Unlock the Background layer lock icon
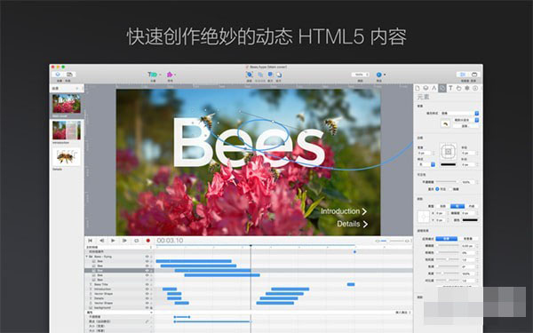Viewport: 533px width, 333px height. tap(151, 307)
